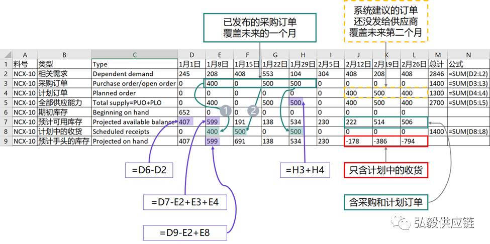Screen dimensions: 490x244
Task: Select column header N
Action: pyautogui.click(x=468, y=55)
